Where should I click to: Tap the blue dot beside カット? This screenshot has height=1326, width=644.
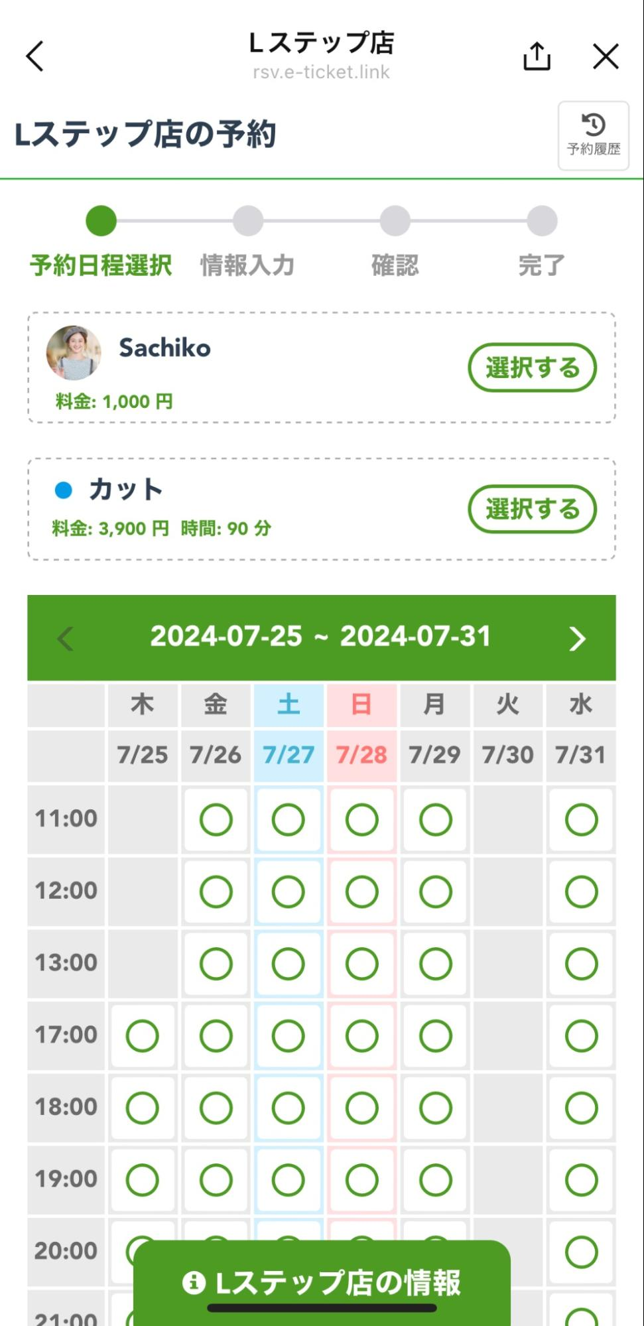pos(63,490)
